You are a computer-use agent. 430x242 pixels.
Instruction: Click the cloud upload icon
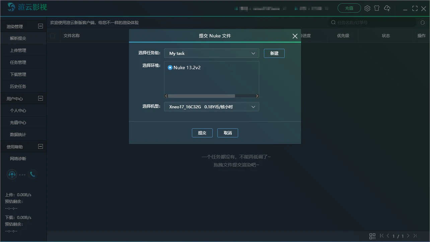(x=387, y=8)
